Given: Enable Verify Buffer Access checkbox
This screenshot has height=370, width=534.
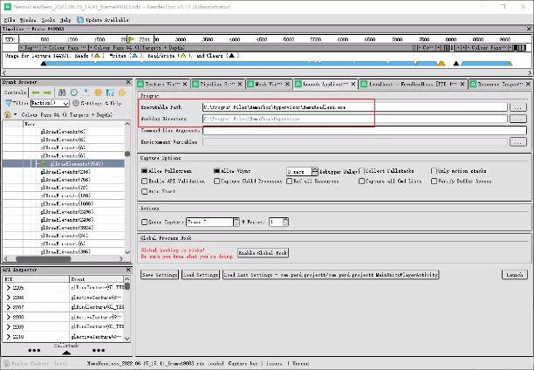Looking at the screenshot, I should pos(434,182).
